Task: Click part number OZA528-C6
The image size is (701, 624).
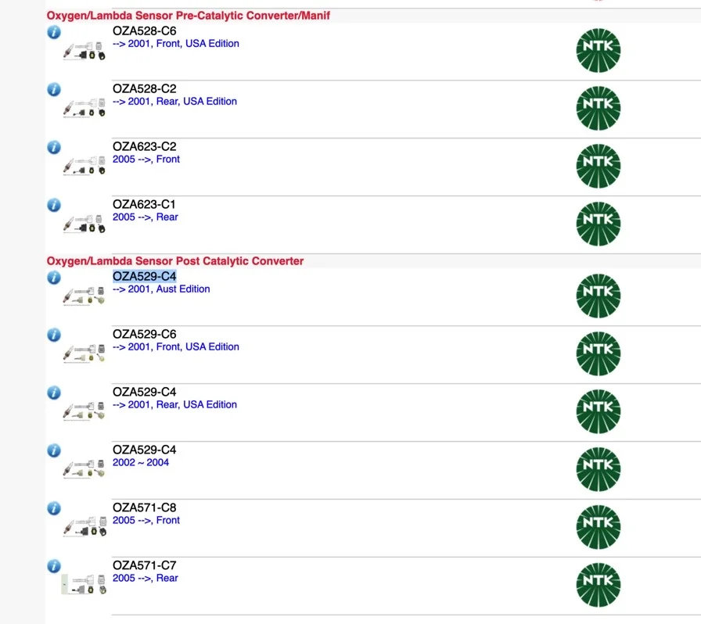Action: (145, 30)
